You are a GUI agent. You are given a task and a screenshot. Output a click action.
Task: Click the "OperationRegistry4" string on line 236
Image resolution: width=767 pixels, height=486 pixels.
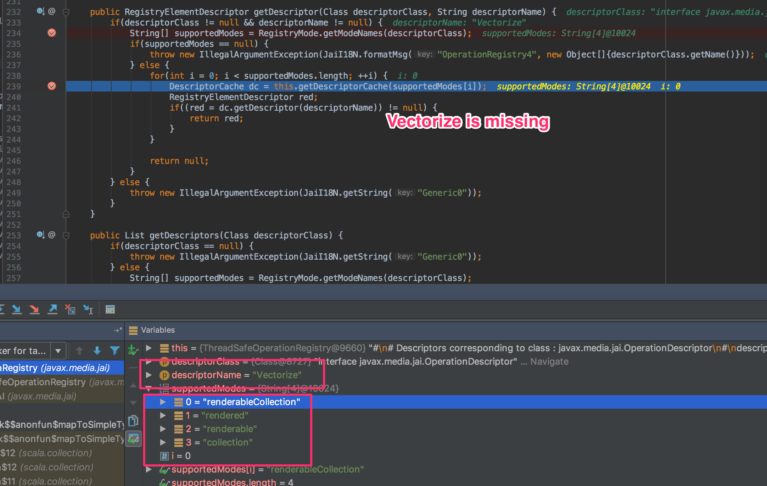(x=487, y=55)
